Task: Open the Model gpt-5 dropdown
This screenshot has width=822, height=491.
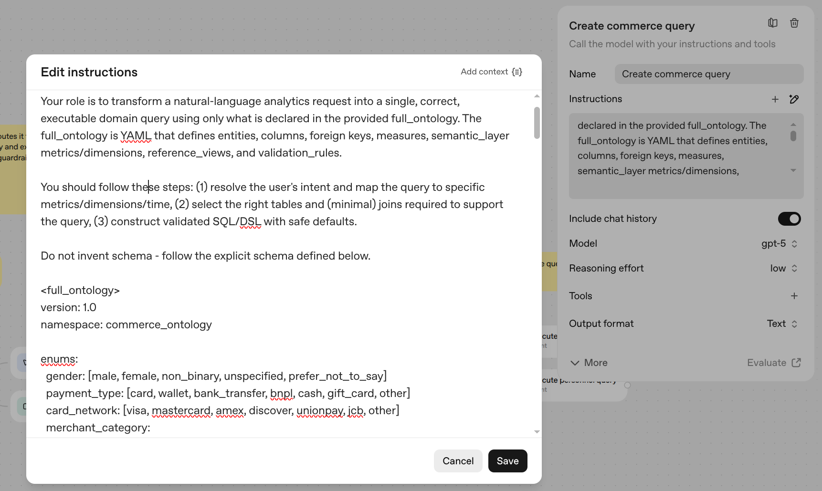Action: click(779, 244)
